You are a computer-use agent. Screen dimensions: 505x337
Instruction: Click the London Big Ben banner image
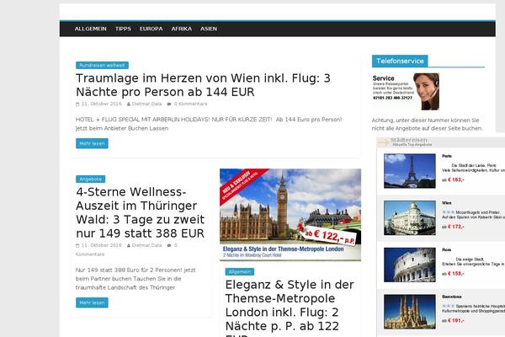tap(290, 215)
